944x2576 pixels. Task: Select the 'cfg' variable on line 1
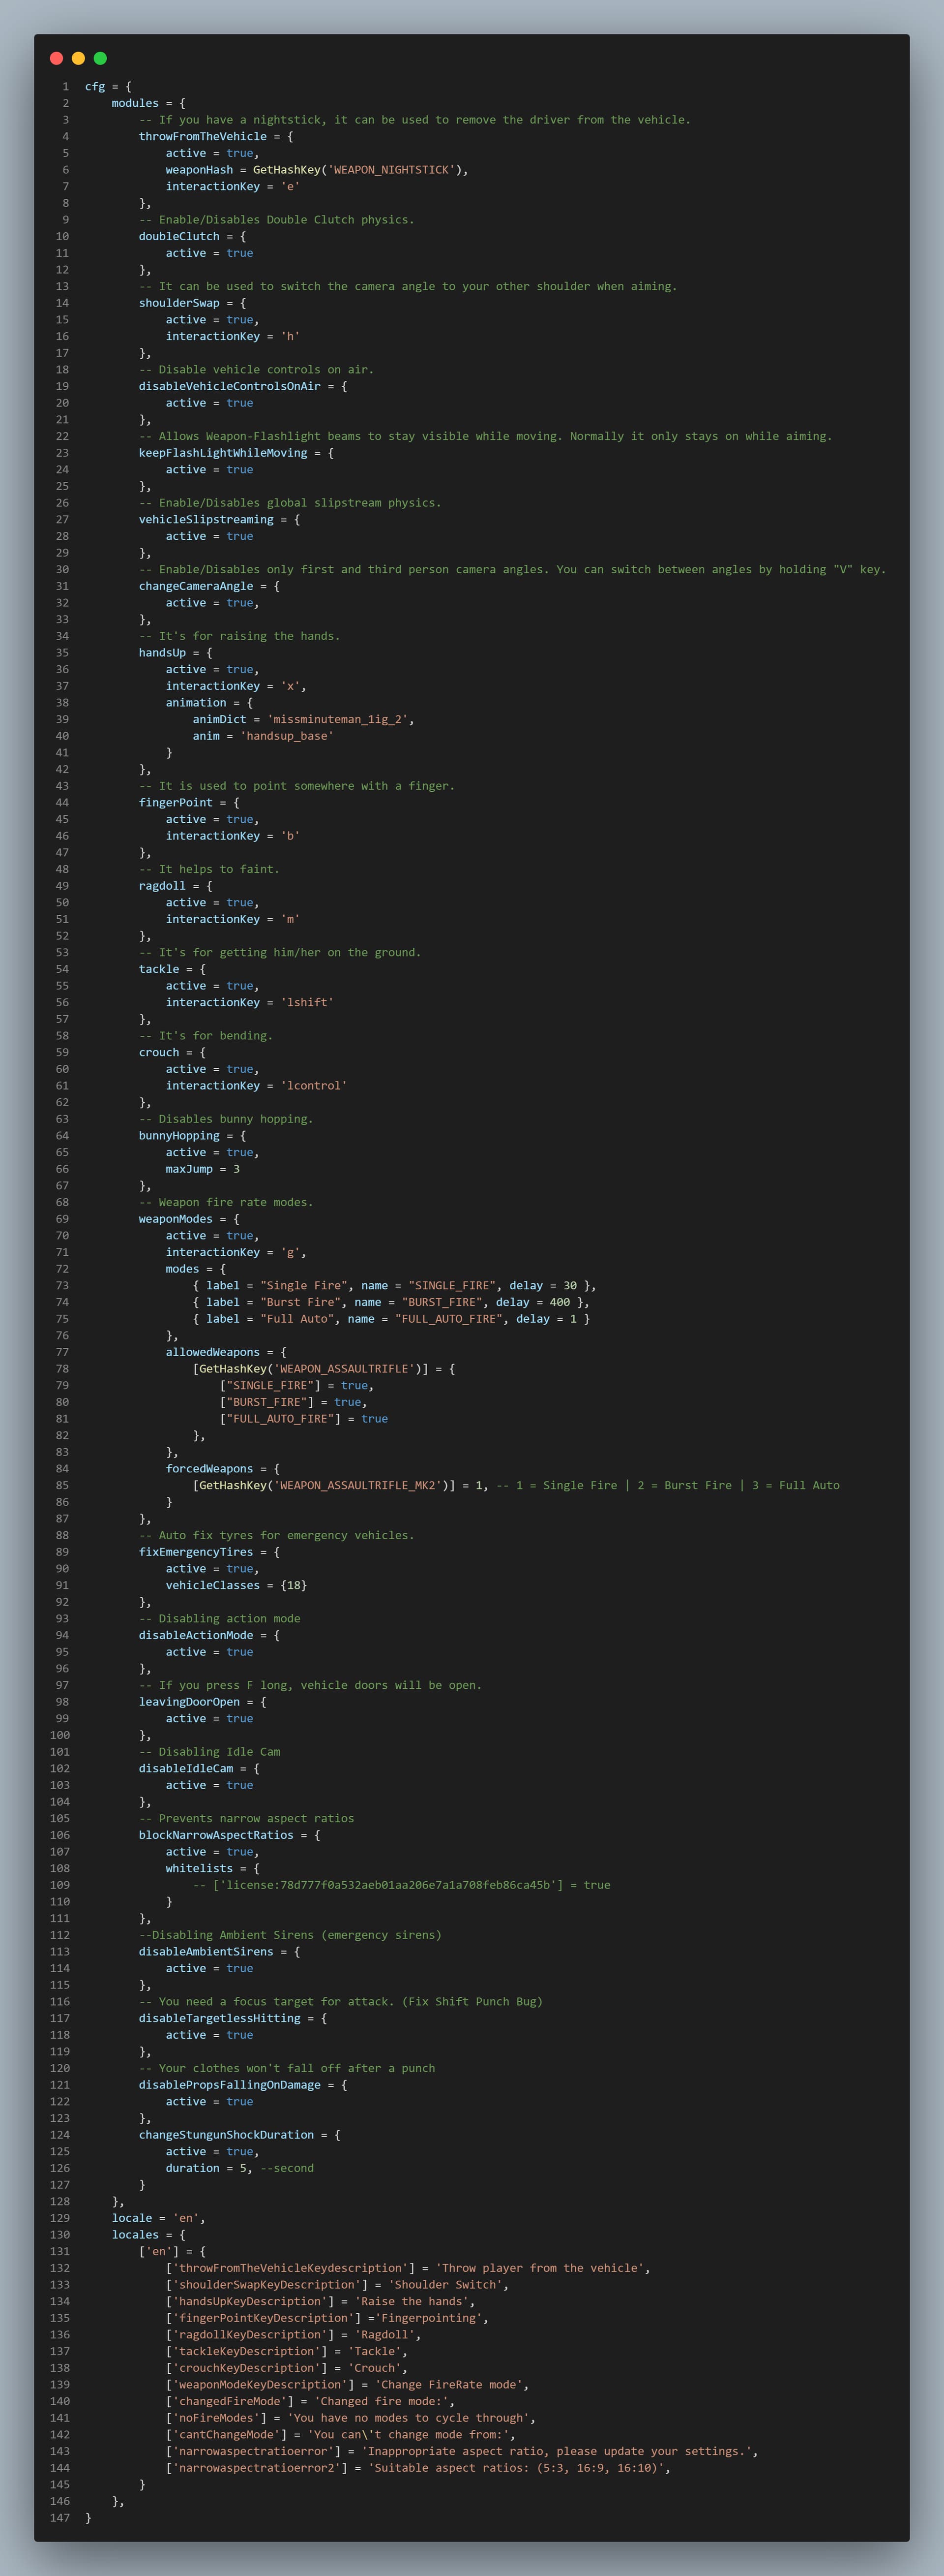(x=95, y=87)
